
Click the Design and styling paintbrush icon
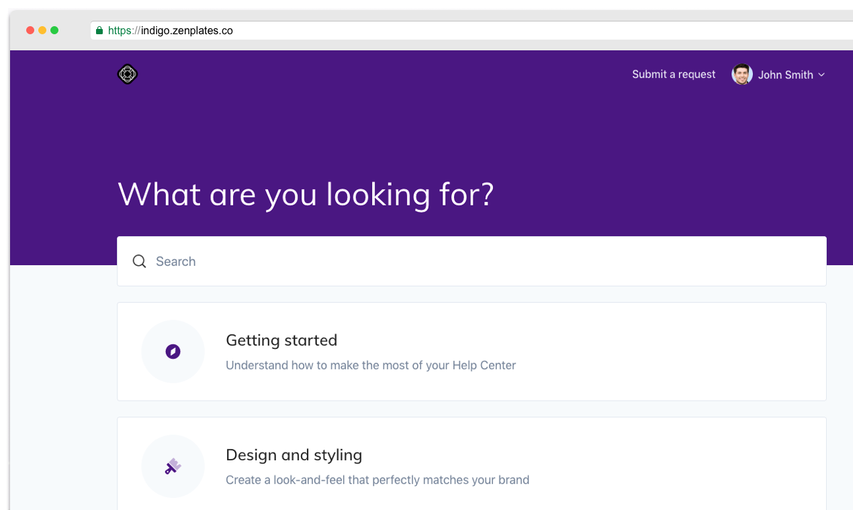tap(173, 466)
